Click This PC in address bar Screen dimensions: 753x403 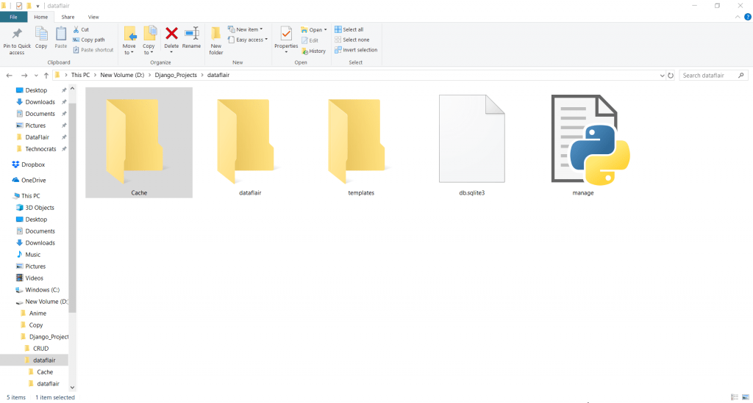tap(80, 75)
